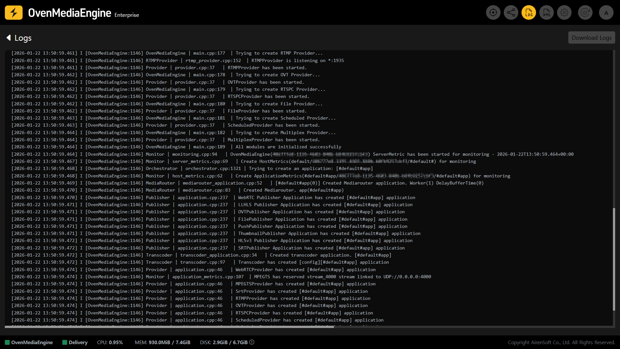Select the highlighted LOG file icon

529,13
